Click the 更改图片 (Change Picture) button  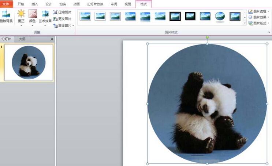[62, 19]
